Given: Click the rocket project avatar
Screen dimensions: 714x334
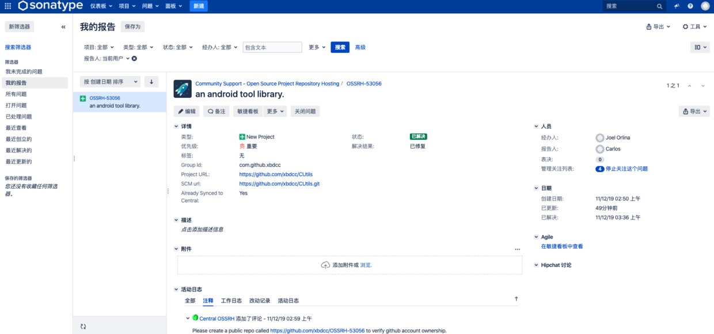Looking at the screenshot, I should tap(183, 89).
